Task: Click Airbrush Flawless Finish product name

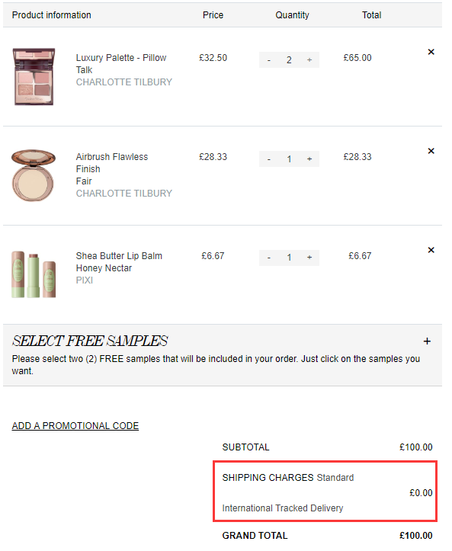Action: click(x=112, y=162)
